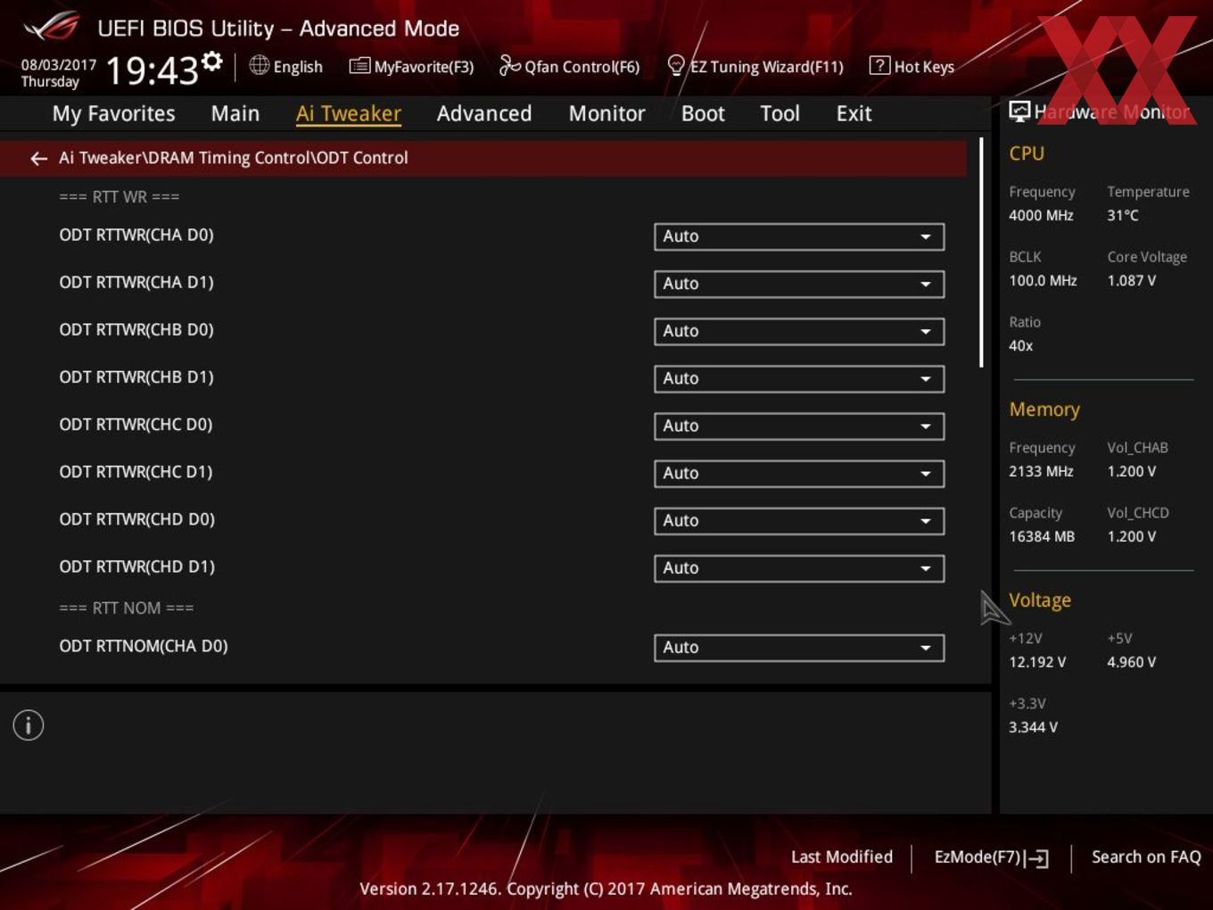Viewport: 1213px width, 910px height.
Task: Click the settings list scrollbar
Action: 981,252
